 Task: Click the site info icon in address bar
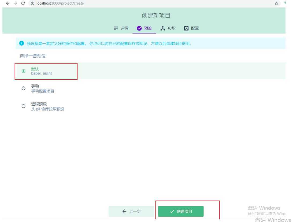coord(32,3)
